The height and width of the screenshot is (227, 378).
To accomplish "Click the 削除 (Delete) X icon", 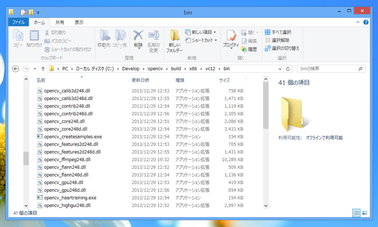I will (139, 36).
